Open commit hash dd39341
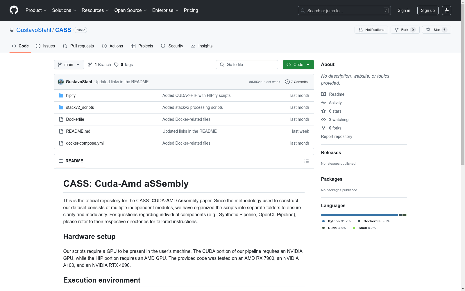The image size is (465, 291). point(256,82)
